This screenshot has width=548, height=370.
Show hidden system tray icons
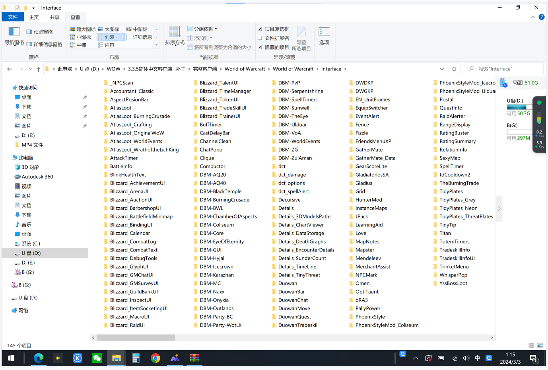pyautogui.click(x=416, y=358)
